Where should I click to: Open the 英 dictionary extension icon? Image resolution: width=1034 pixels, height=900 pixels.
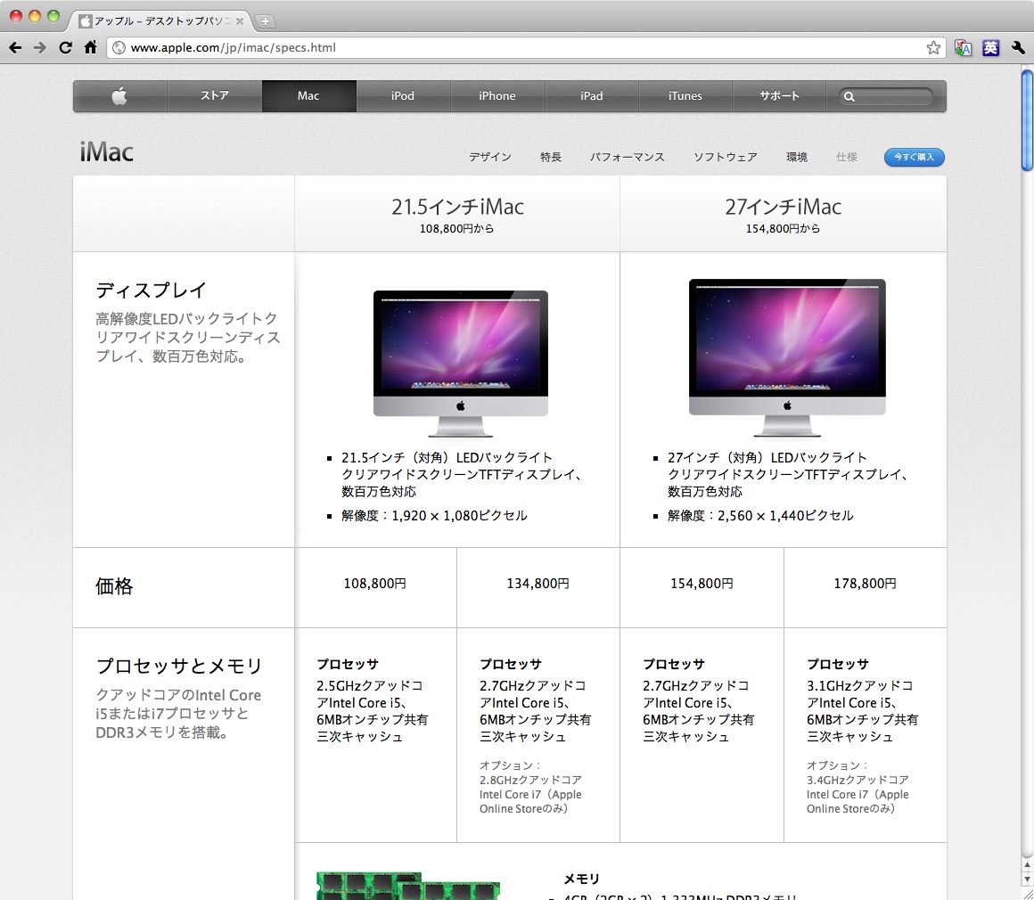coord(990,47)
